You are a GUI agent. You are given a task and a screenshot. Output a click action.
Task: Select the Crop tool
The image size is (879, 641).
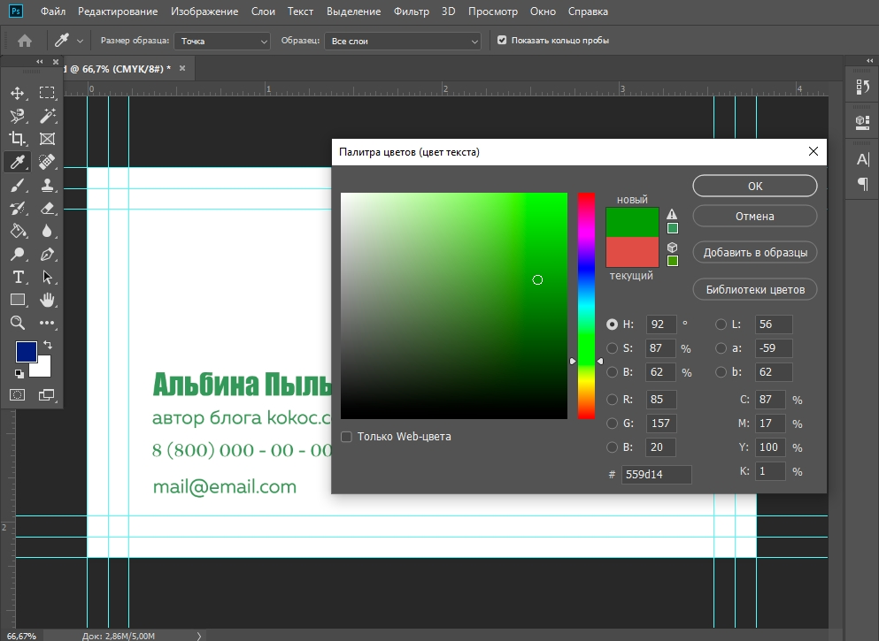pos(17,139)
